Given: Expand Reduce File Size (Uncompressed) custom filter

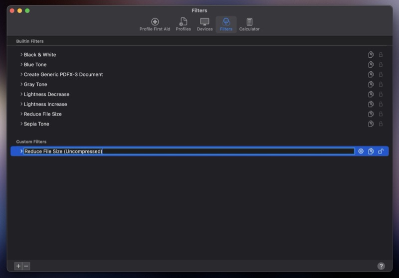Looking at the screenshot, I should click(x=21, y=151).
